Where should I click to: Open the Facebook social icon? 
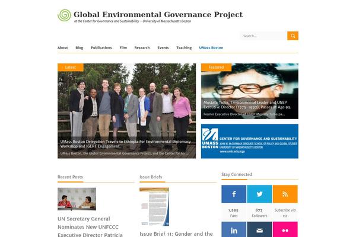click(234, 194)
